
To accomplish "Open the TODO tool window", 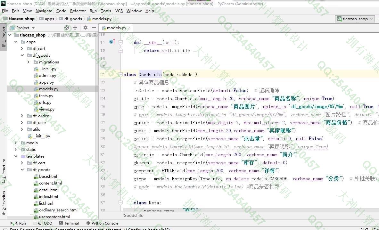I will [x=43, y=223].
